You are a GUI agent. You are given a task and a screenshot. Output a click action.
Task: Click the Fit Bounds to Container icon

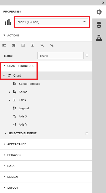[x=14, y=45]
